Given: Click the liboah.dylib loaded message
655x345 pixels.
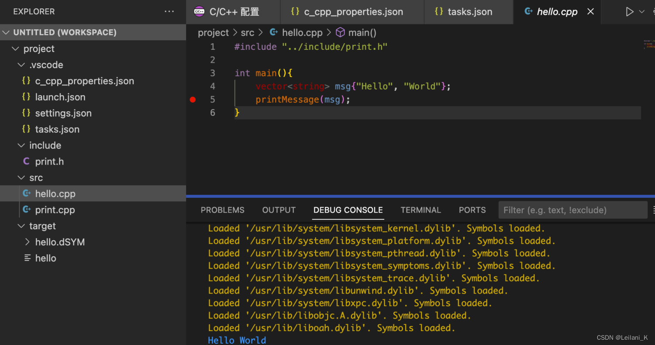Looking at the screenshot, I should pos(332,328).
